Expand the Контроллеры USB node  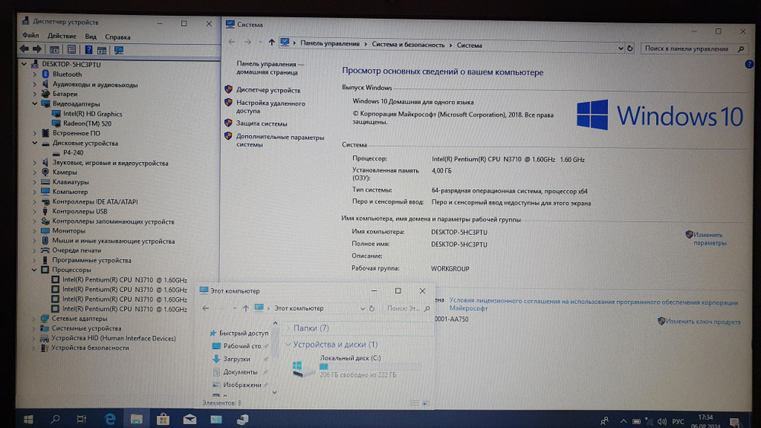34,211
